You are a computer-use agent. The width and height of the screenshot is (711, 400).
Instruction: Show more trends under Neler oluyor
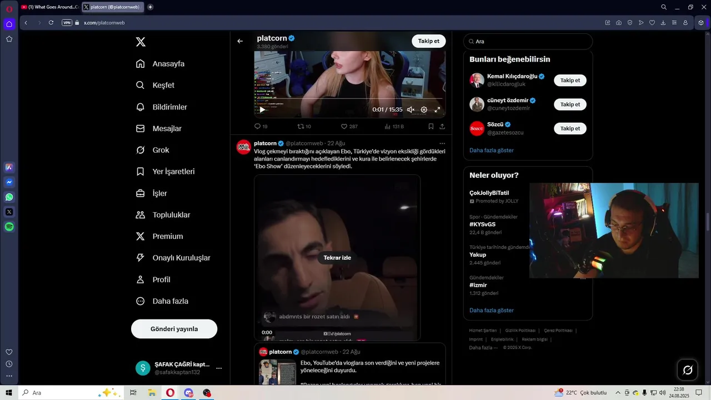(492, 311)
